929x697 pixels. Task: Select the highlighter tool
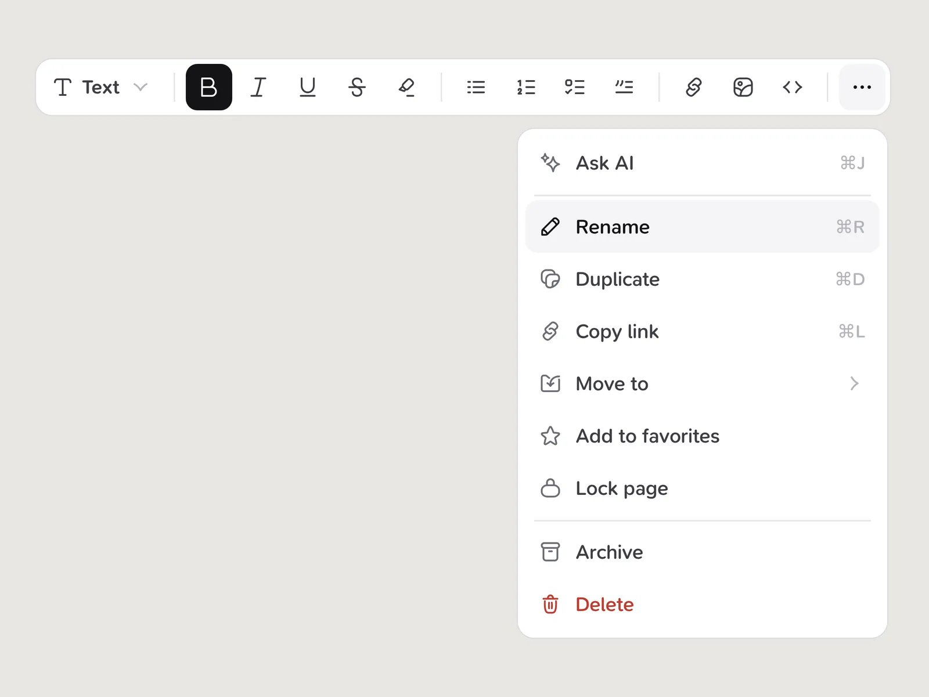(x=406, y=87)
